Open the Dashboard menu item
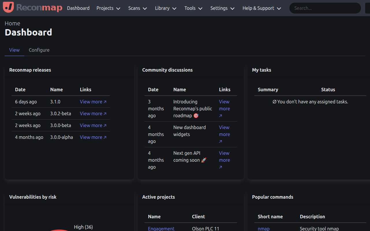The width and height of the screenshot is (370, 231). coord(78,8)
